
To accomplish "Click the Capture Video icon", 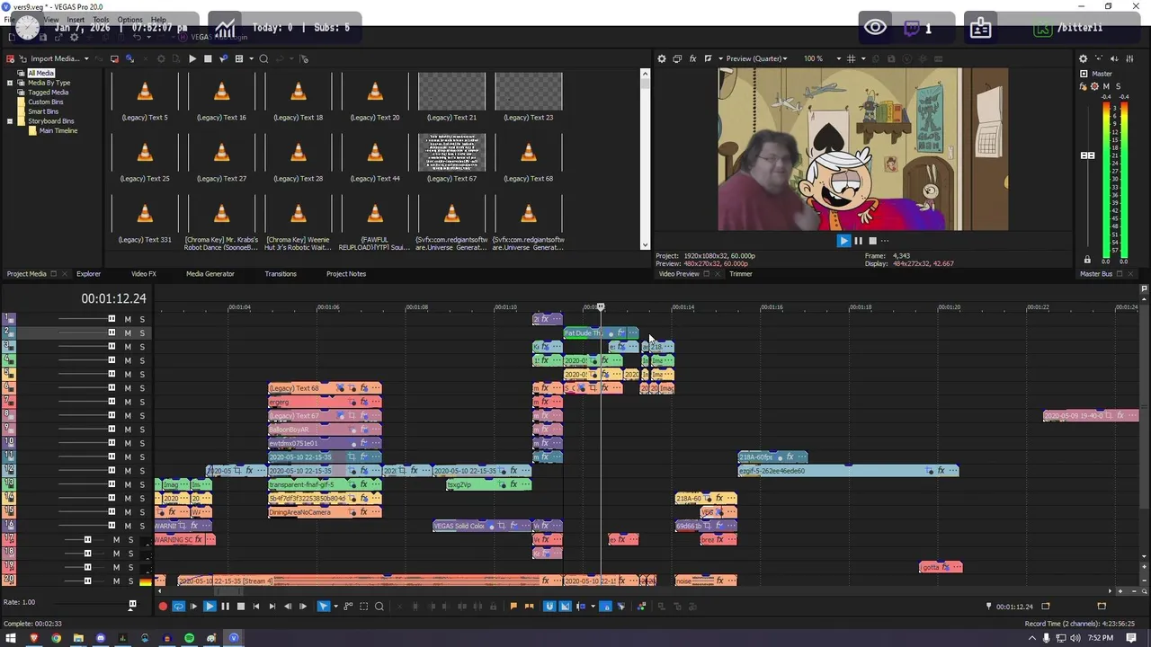I will pos(114,58).
